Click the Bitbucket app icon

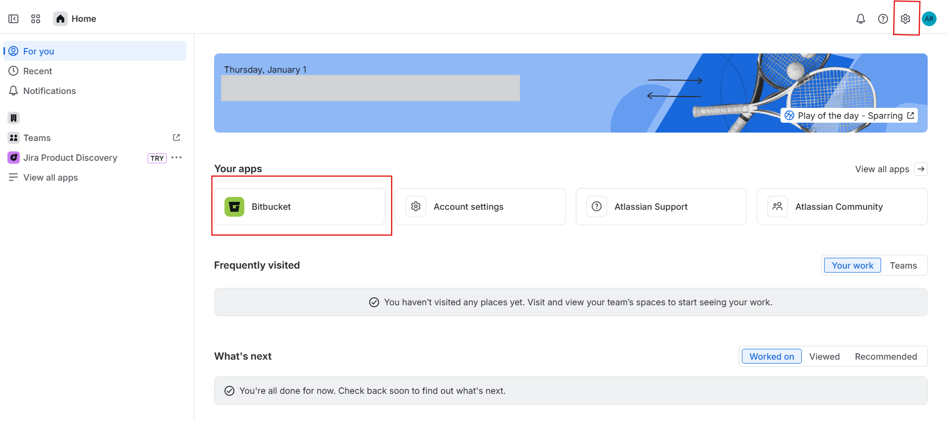coord(234,207)
